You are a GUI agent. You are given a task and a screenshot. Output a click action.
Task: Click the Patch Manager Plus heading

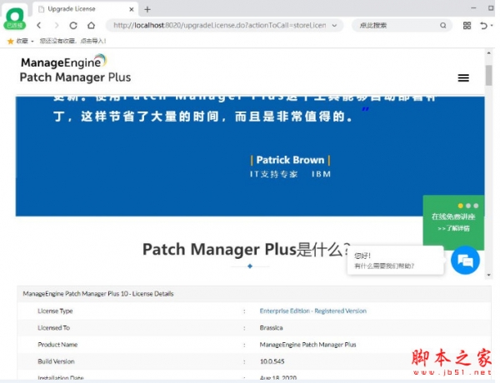(247, 249)
